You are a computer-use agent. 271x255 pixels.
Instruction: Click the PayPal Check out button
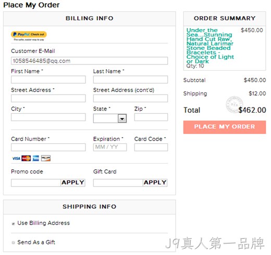point(29,34)
